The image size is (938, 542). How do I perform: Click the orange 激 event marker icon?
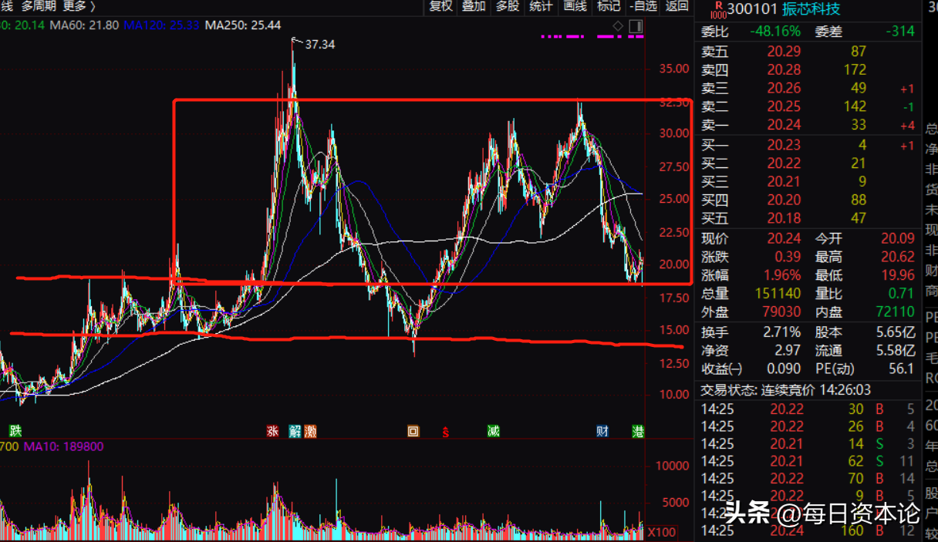310,431
